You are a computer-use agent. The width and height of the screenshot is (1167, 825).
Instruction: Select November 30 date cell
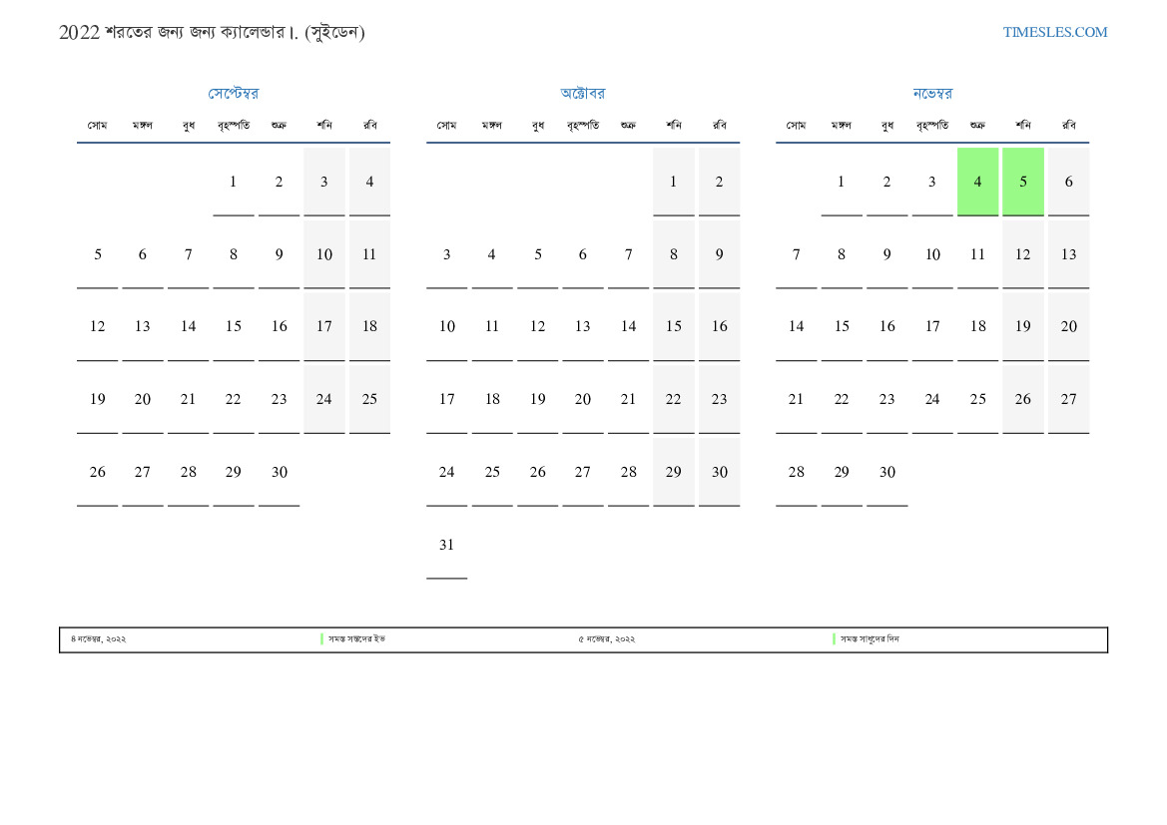[886, 472]
